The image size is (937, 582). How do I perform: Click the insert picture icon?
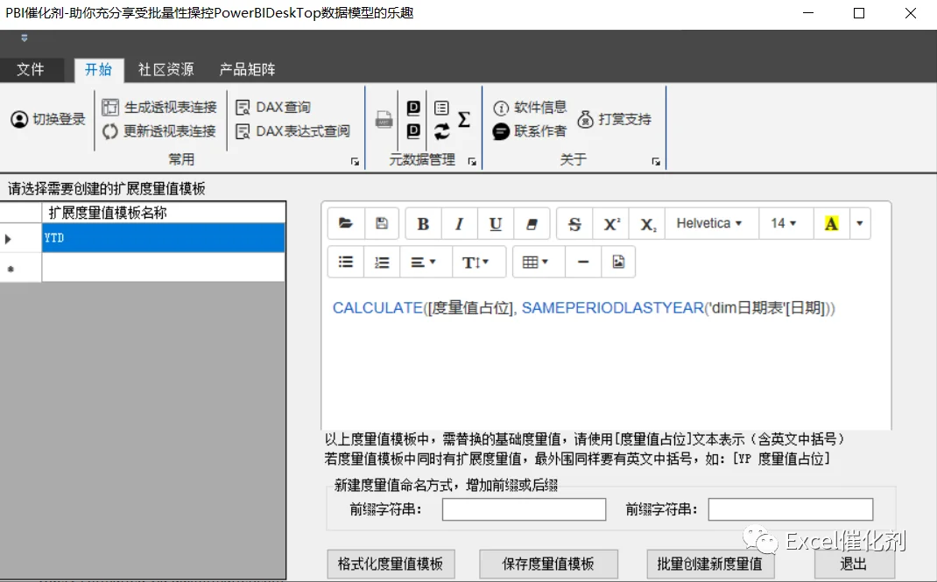point(618,262)
